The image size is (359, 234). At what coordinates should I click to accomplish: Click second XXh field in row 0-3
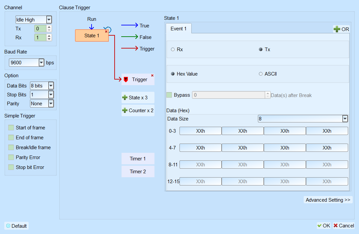point(243,131)
